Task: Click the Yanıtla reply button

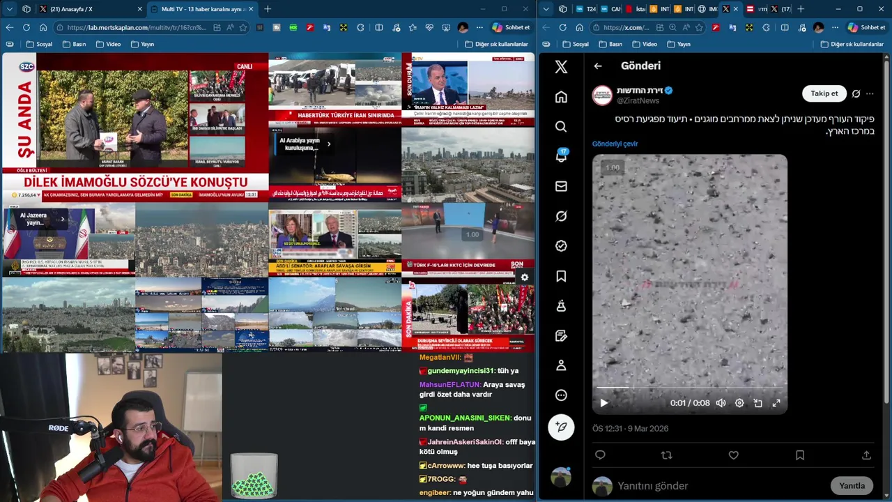Action: (x=852, y=486)
